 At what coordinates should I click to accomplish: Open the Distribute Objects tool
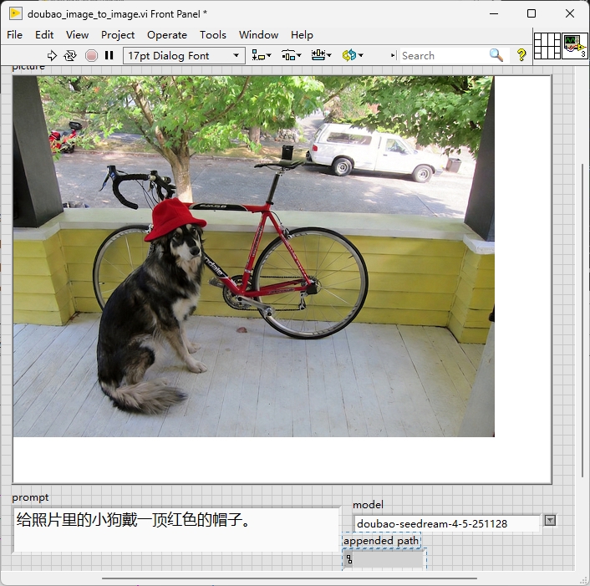291,55
